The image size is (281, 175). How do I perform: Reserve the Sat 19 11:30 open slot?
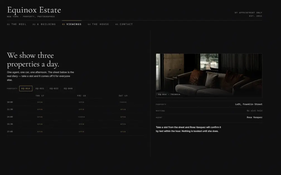coord(123,109)
